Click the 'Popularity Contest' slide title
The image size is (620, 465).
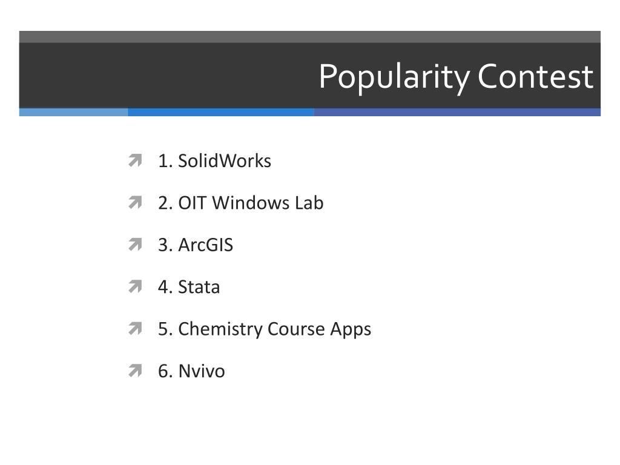coord(456,77)
